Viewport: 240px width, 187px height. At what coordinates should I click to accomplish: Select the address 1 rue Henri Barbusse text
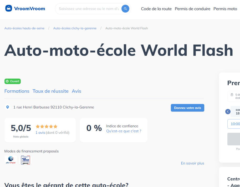(x=54, y=107)
